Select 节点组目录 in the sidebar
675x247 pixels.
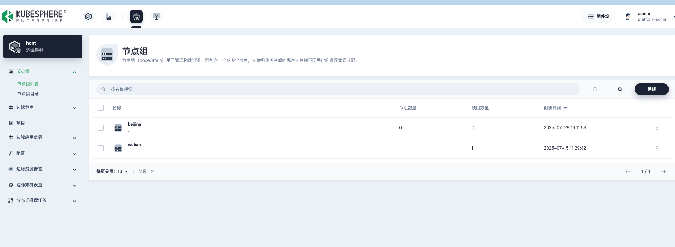28,94
